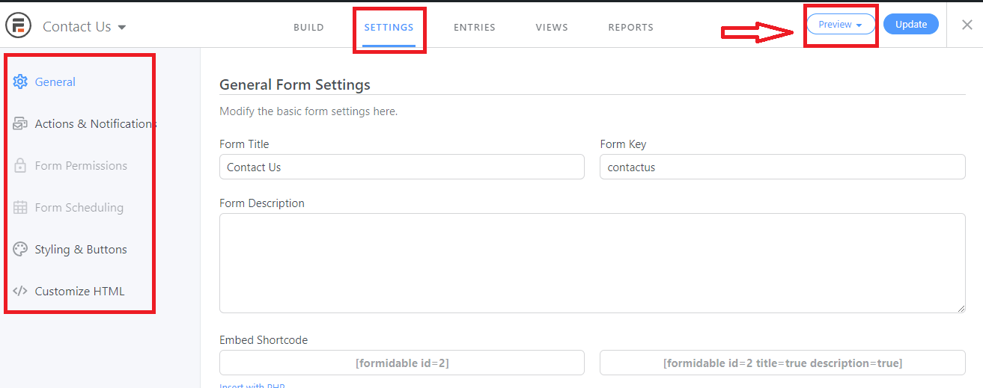Image resolution: width=983 pixels, height=388 pixels.
Task: Open the Contact Us form switcher dropdown
Action: (x=84, y=27)
